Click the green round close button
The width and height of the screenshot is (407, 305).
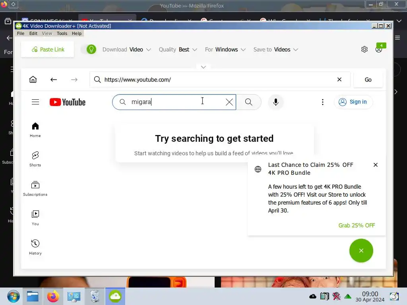click(361, 251)
